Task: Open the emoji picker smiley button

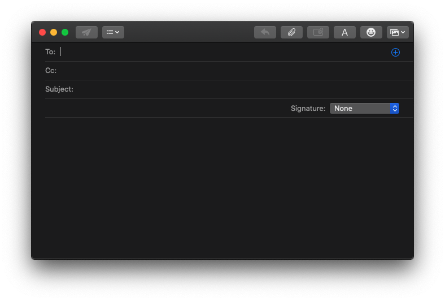Action: click(371, 32)
